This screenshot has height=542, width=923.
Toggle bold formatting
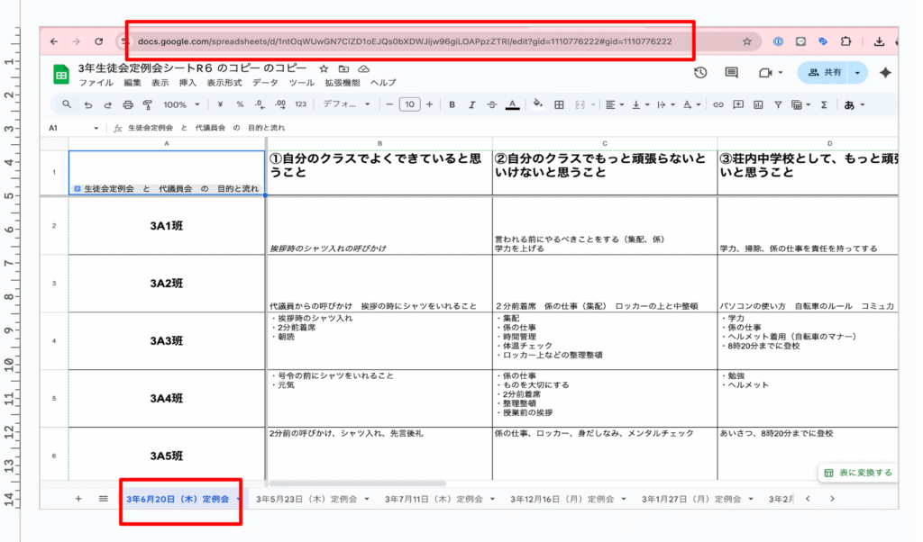[x=451, y=104]
